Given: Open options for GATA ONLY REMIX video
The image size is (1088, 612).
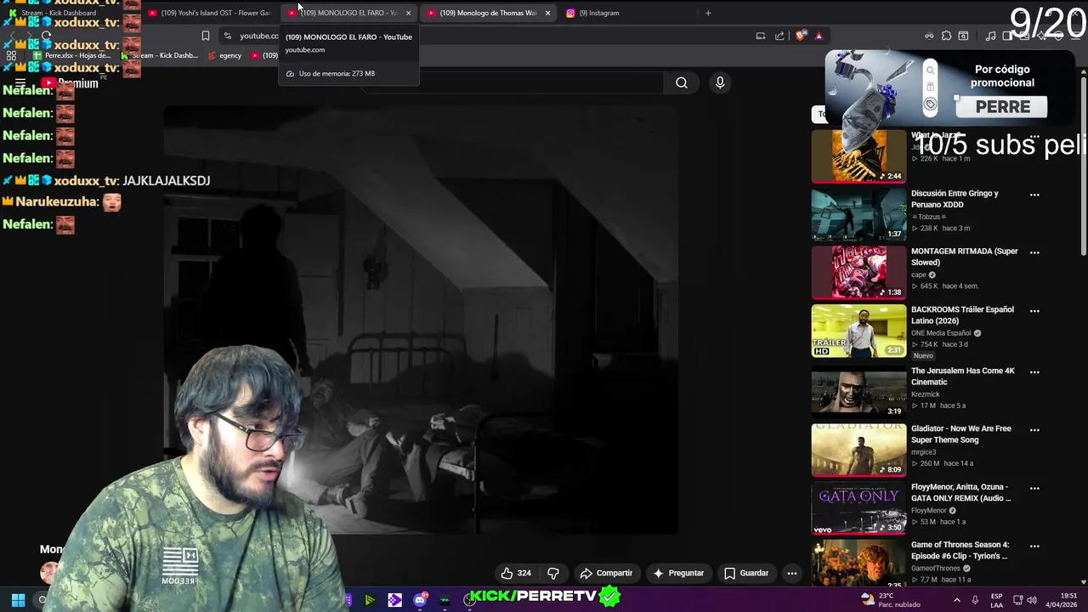Looking at the screenshot, I should point(1034,488).
